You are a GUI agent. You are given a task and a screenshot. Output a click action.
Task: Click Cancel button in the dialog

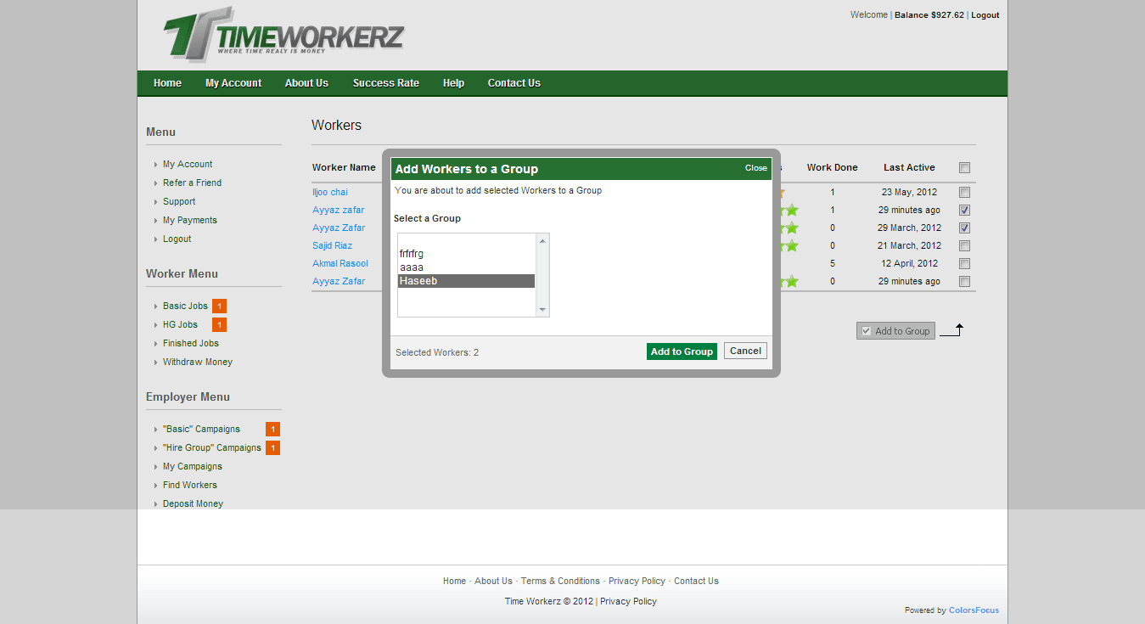[x=745, y=351]
